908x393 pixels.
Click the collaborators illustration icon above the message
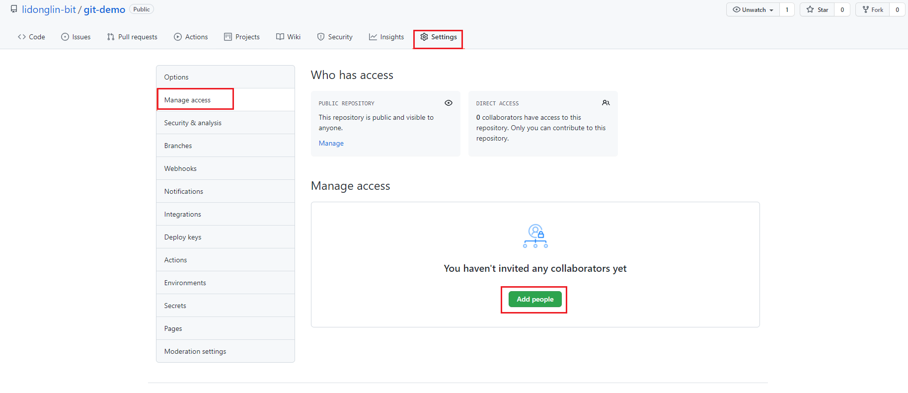(x=535, y=236)
